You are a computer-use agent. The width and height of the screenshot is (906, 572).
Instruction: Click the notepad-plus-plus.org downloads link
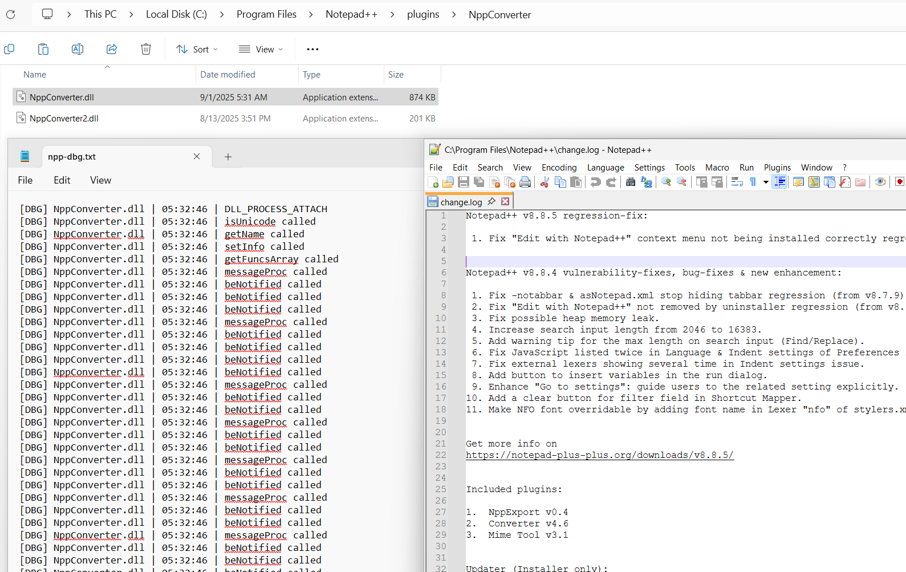tap(600, 455)
